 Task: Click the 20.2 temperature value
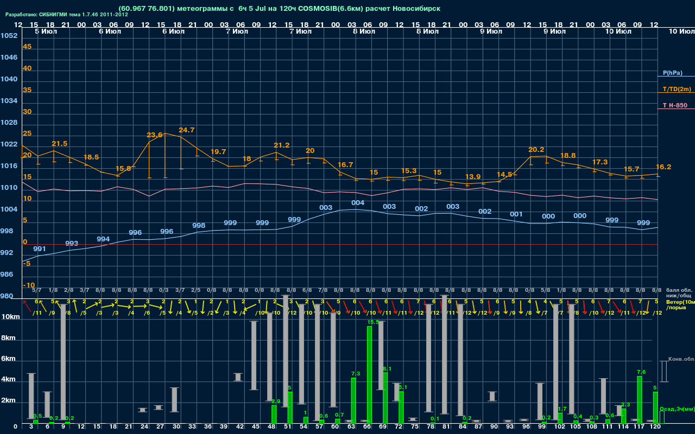(x=536, y=150)
